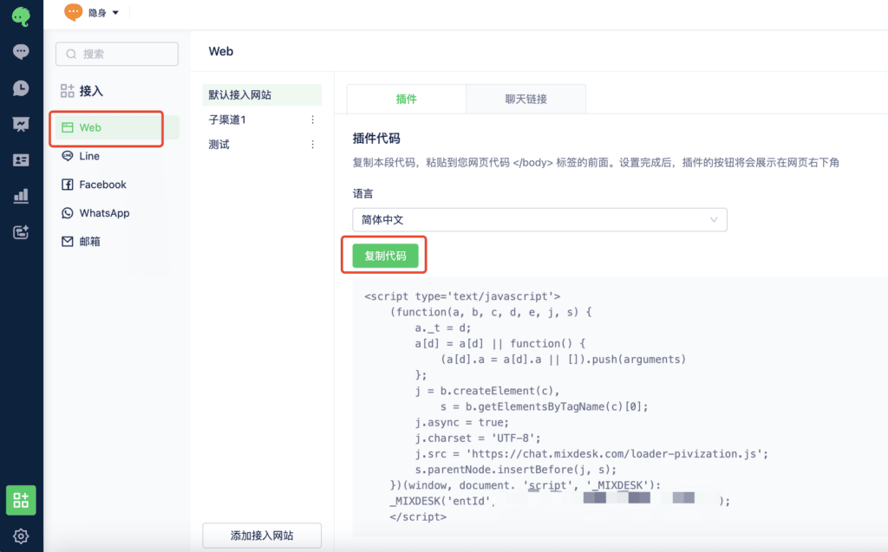Open the history clock icon in sidebar
Image resolution: width=888 pixels, height=552 pixels.
point(21,88)
